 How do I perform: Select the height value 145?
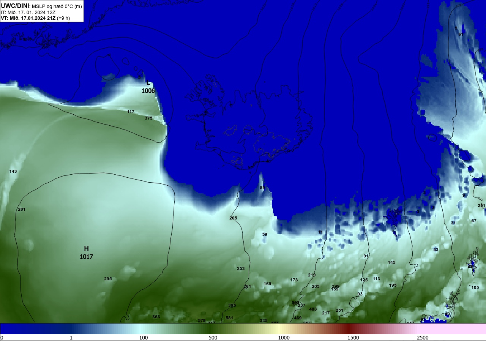coord(391,262)
